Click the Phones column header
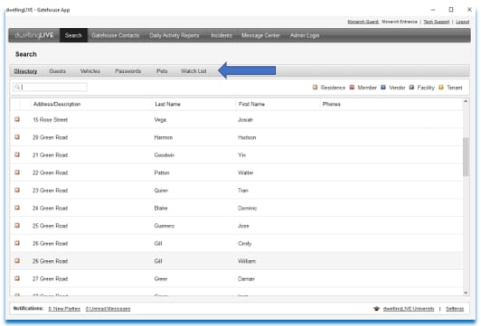This screenshot has height=326, width=481. tap(331, 104)
